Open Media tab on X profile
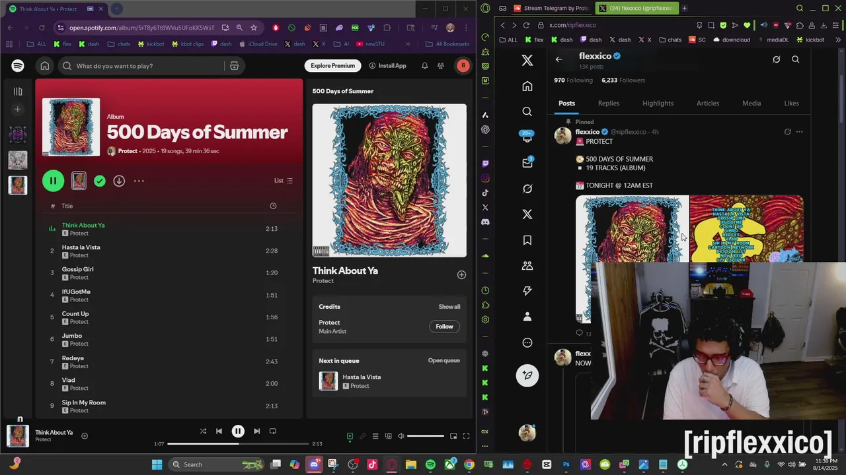Viewport: 846px width, 475px height. pyautogui.click(x=751, y=103)
